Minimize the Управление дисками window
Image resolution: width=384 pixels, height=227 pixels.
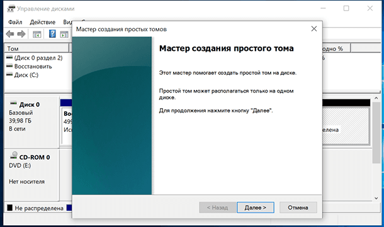point(323,8)
